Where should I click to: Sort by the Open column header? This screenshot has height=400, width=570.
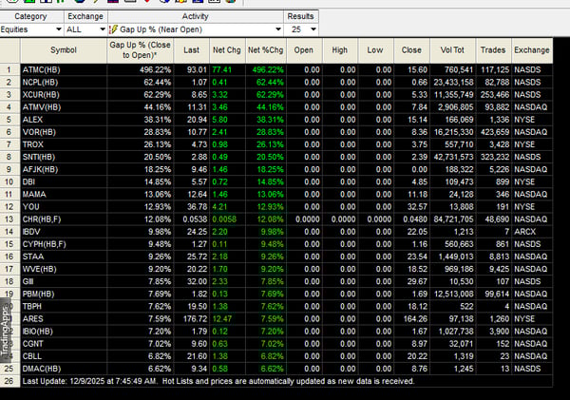[304, 50]
